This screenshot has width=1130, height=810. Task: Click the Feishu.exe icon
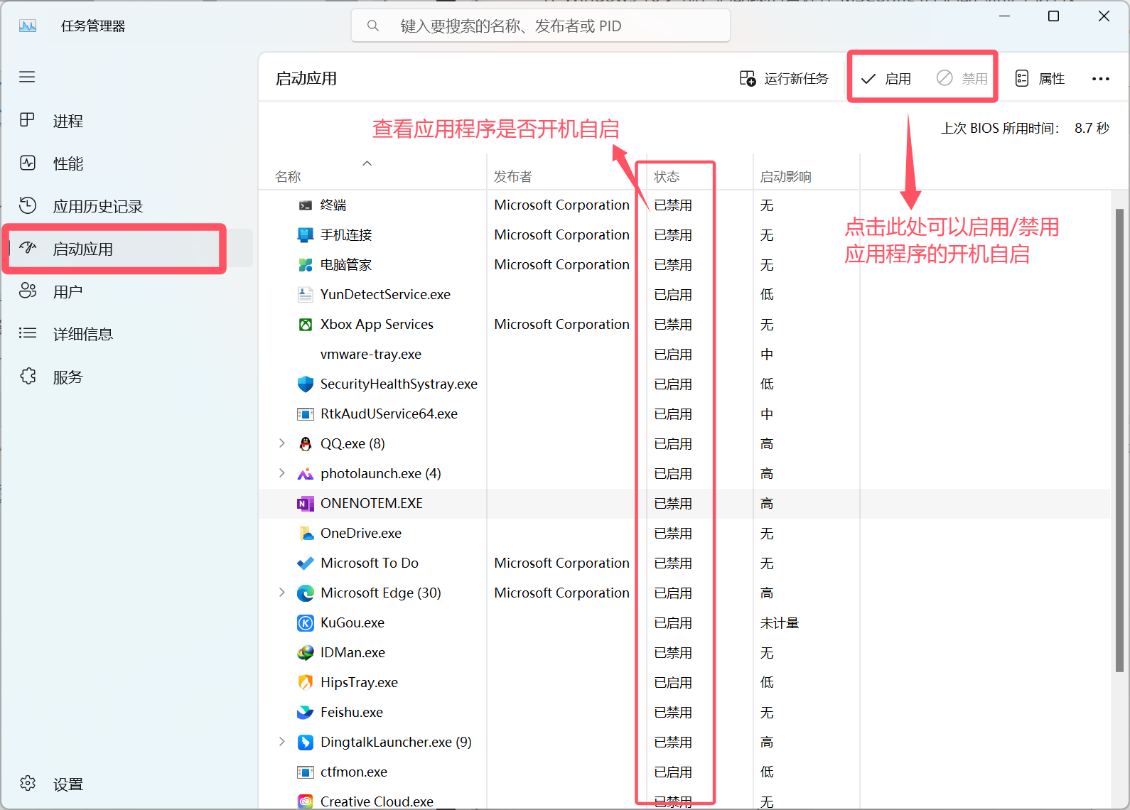306,713
